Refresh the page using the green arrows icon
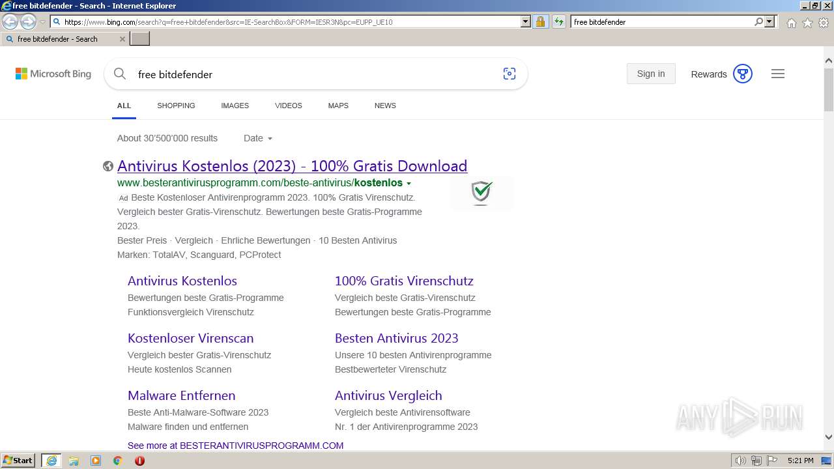The image size is (834, 469). [x=558, y=21]
